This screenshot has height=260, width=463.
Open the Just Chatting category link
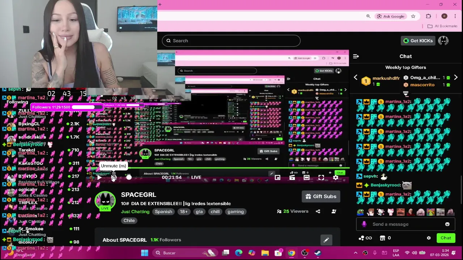tap(135, 212)
